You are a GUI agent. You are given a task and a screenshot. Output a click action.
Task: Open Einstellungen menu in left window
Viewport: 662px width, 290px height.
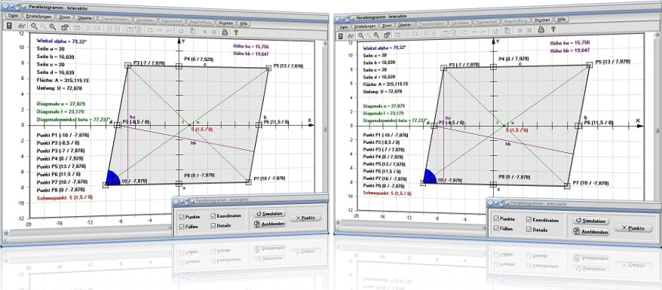click(x=38, y=17)
